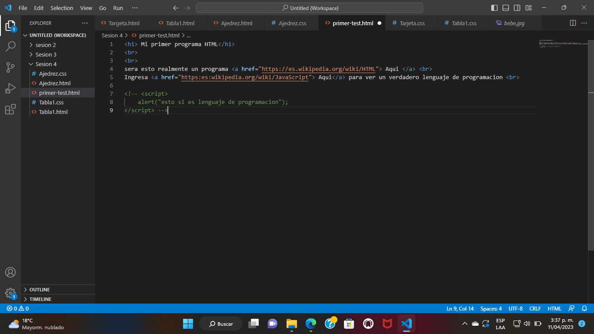
Task: Open the Manage gear icon
Action: coord(10,293)
